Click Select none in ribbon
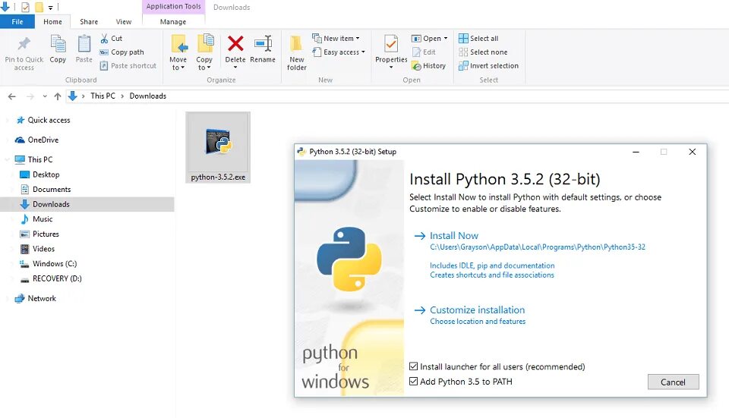Image resolution: width=729 pixels, height=418 pixels. [483, 52]
